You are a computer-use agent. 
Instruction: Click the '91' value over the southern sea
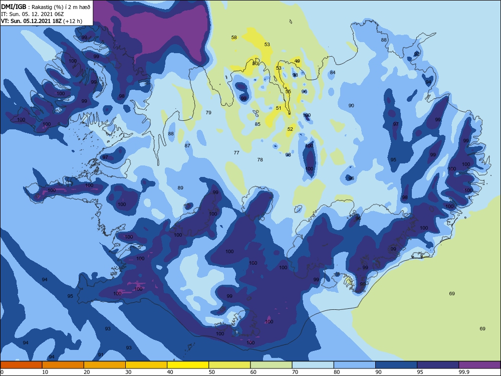click(101, 355)
